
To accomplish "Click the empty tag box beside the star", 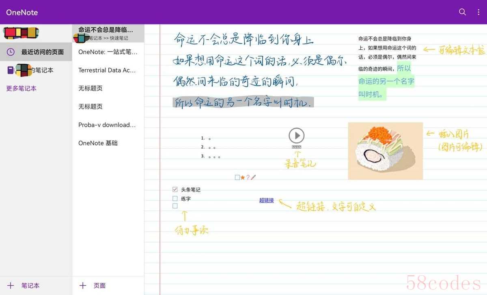I will click(237, 177).
